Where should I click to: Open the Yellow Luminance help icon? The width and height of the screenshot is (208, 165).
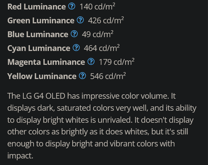click(x=82, y=76)
